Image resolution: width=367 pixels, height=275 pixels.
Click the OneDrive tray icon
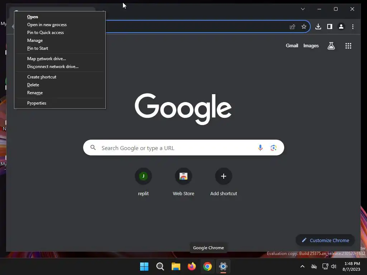tap(314, 266)
